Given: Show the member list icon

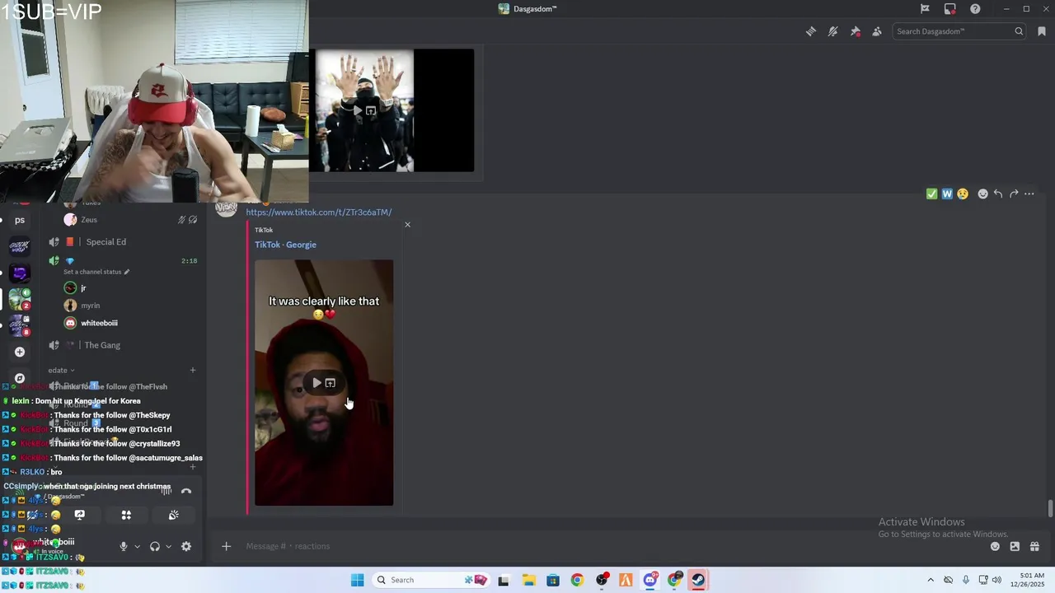Looking at the screenshot, I should [877, 31].
